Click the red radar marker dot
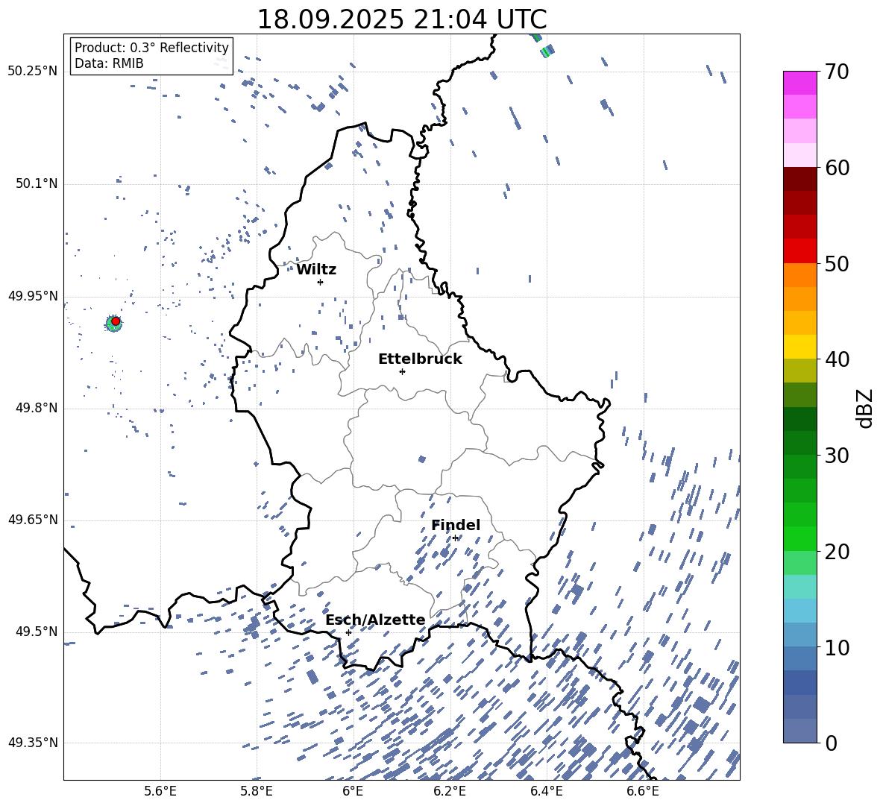Viewport: 883px width, 806px height. tap(116, 321)
